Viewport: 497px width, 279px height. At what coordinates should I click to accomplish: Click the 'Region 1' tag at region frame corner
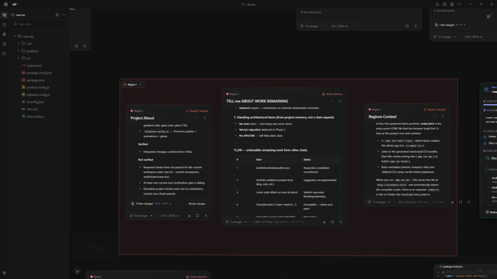133,84
